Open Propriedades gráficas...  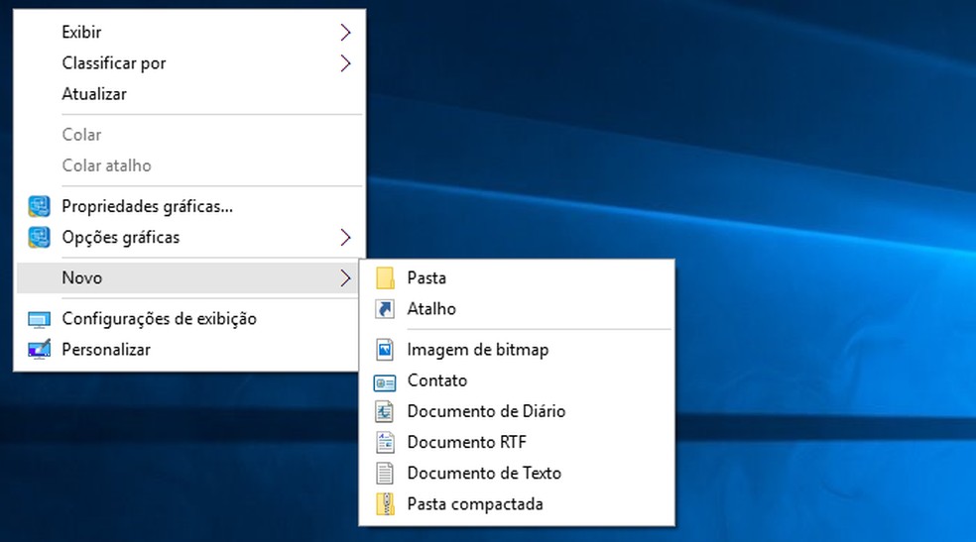point(189,206)
